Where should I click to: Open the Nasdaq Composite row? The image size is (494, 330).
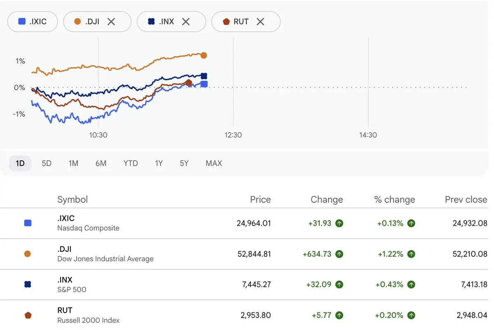point(247,223)
